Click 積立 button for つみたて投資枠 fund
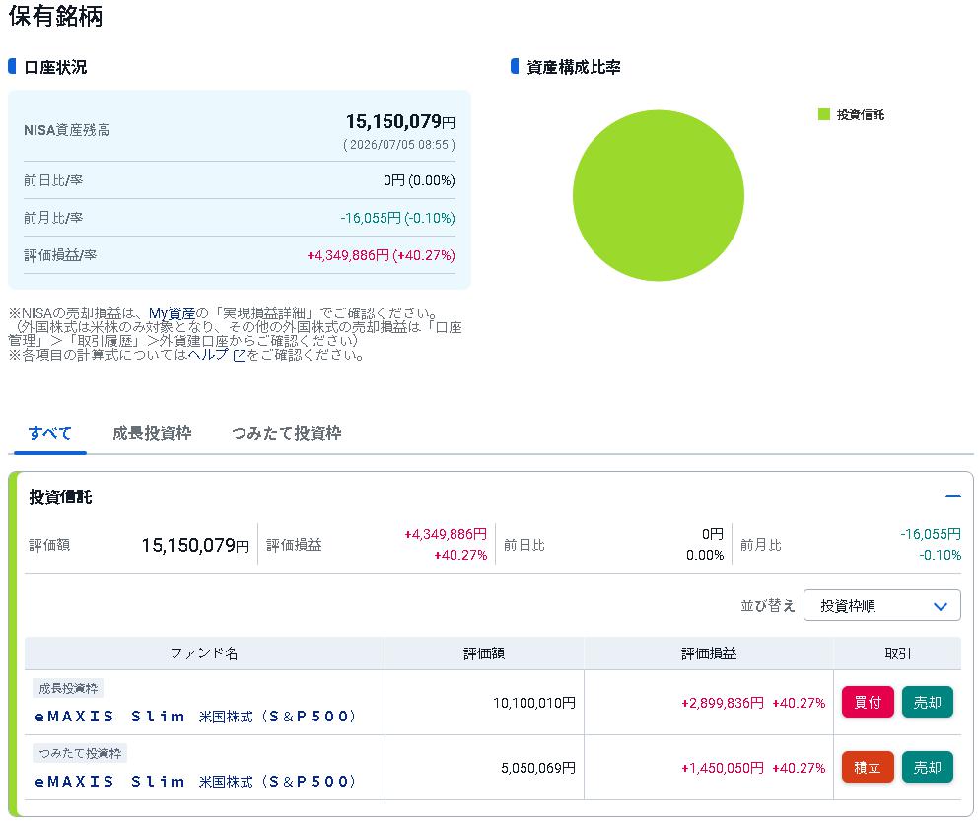The image size is (979, 822). pos(868,767)
